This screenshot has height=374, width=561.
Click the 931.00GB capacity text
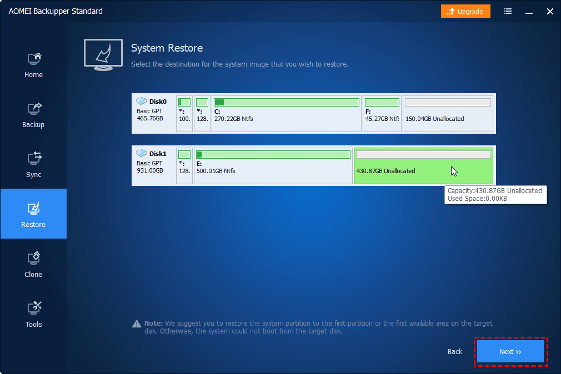coord(150,170)
